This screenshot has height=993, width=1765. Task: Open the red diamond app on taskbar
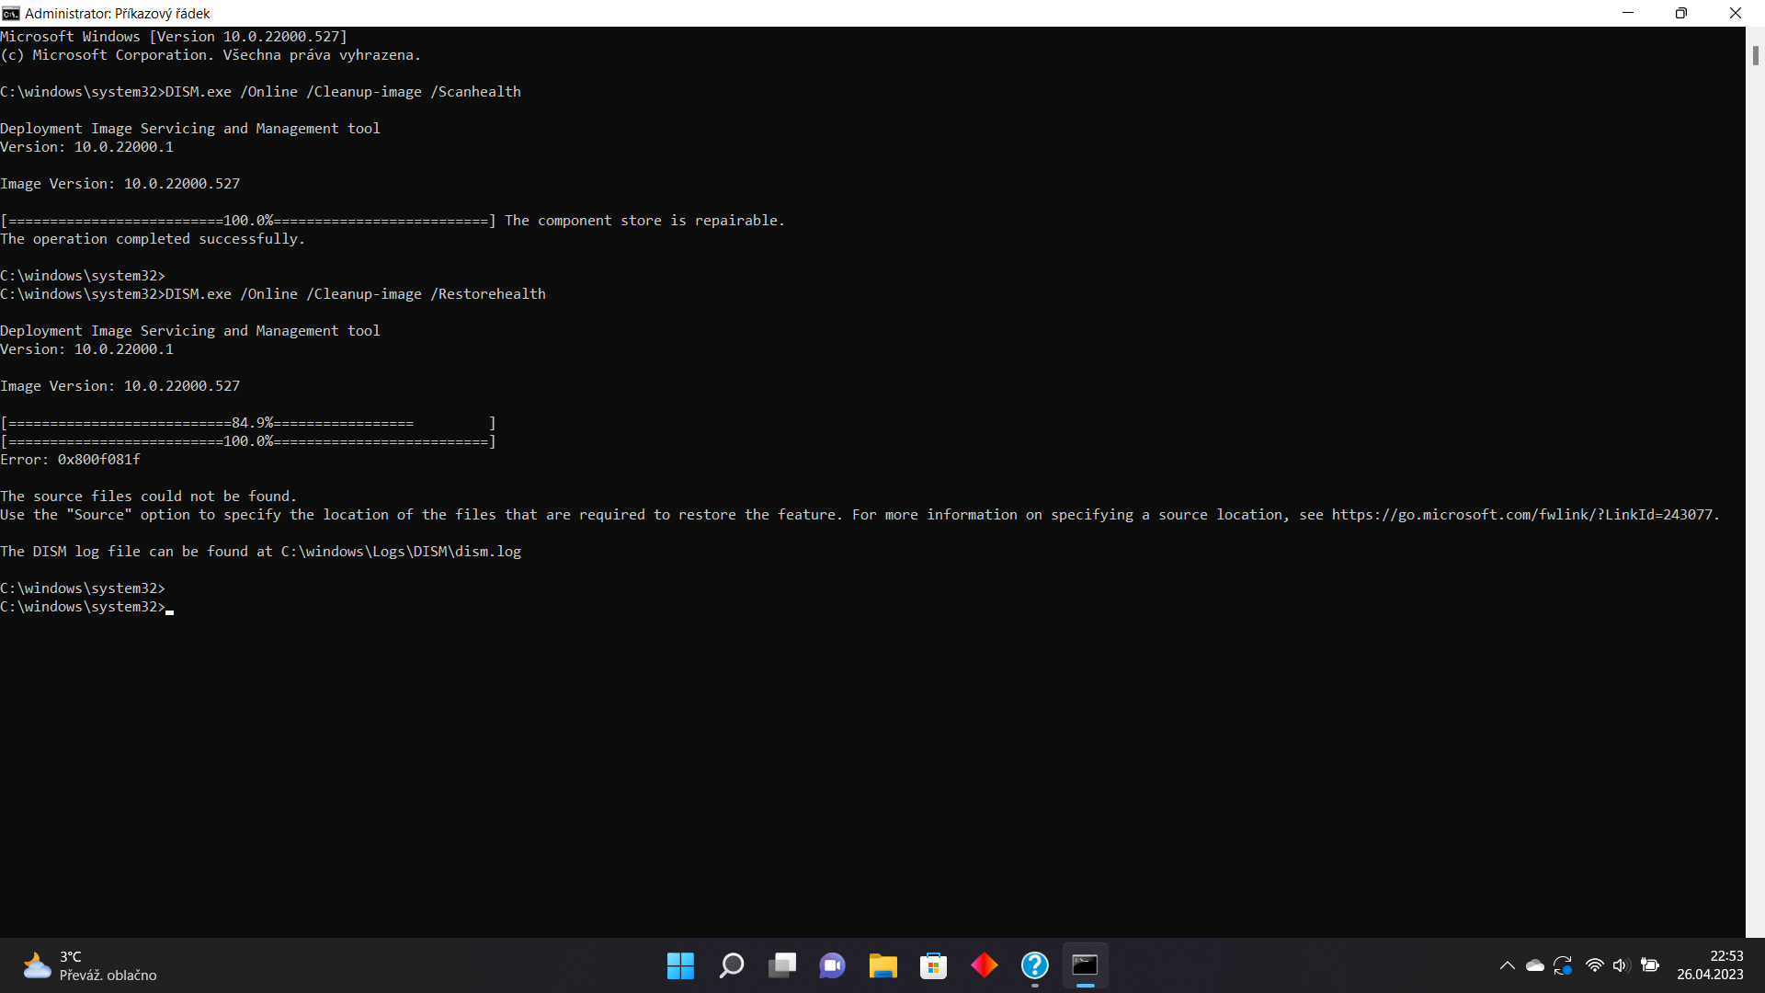tap(985, 965)
